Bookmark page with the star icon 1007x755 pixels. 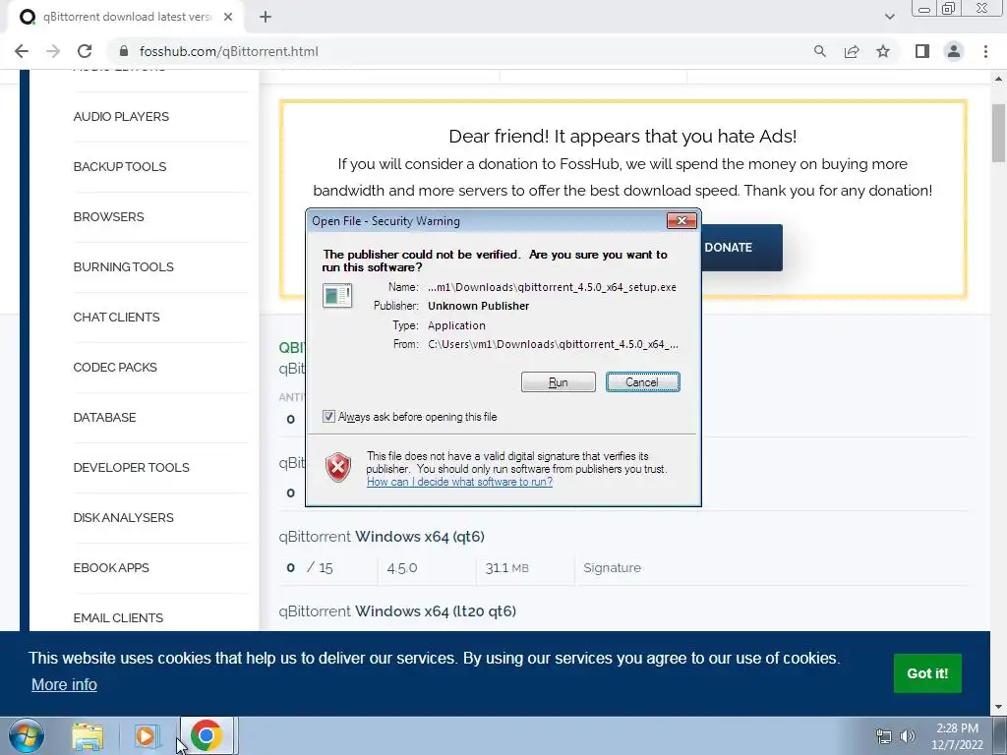pos(883,51)
